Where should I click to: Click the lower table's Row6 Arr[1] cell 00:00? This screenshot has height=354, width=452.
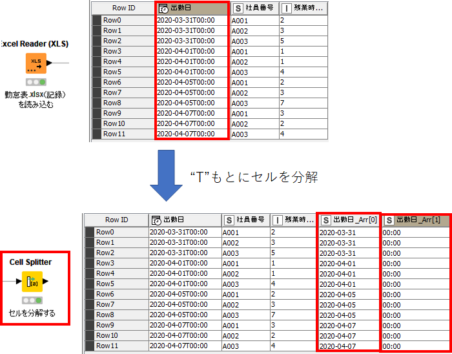[x=416, y=295]
